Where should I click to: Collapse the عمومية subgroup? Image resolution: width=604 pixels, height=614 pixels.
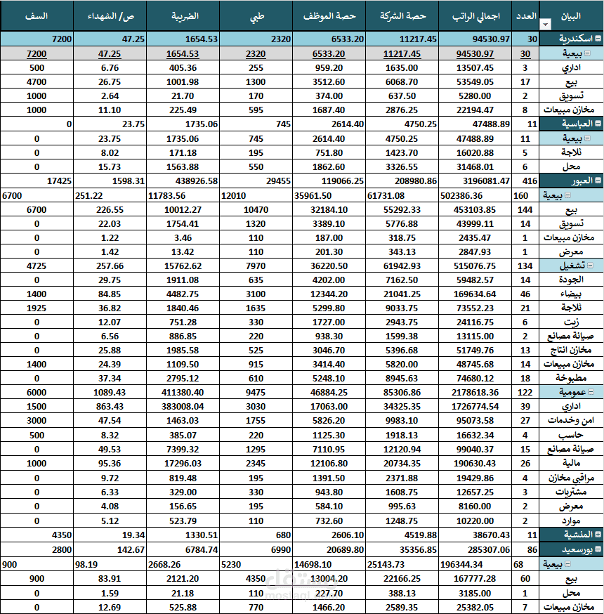pos(591,391)
